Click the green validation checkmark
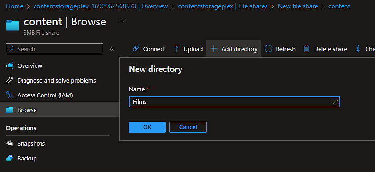The image size is (375, 172). click(335, 102)
